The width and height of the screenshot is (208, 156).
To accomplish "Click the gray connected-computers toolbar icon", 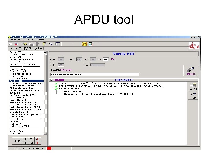I will pyautogui.click(x=10, y=44).
